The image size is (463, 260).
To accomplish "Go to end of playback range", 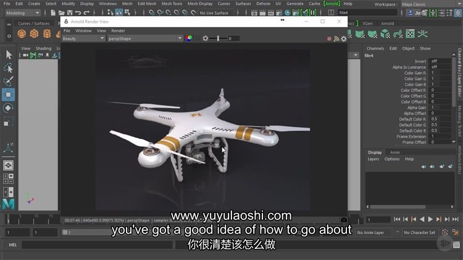I will (x=456, y=219).
